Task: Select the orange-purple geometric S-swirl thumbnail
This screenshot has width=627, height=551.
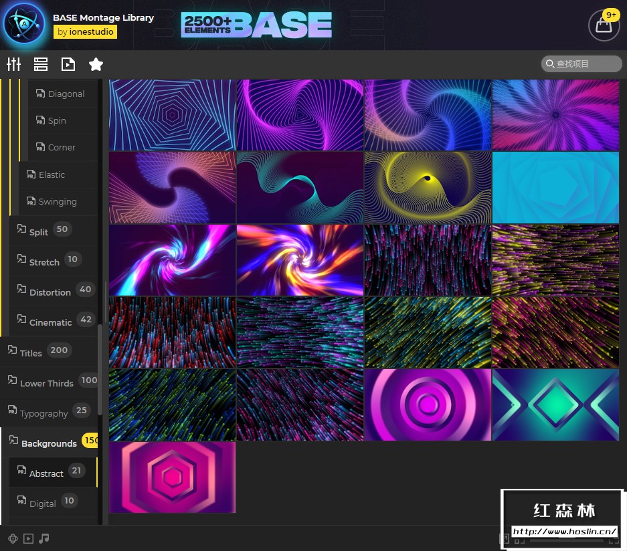Action: click(173, 187)
